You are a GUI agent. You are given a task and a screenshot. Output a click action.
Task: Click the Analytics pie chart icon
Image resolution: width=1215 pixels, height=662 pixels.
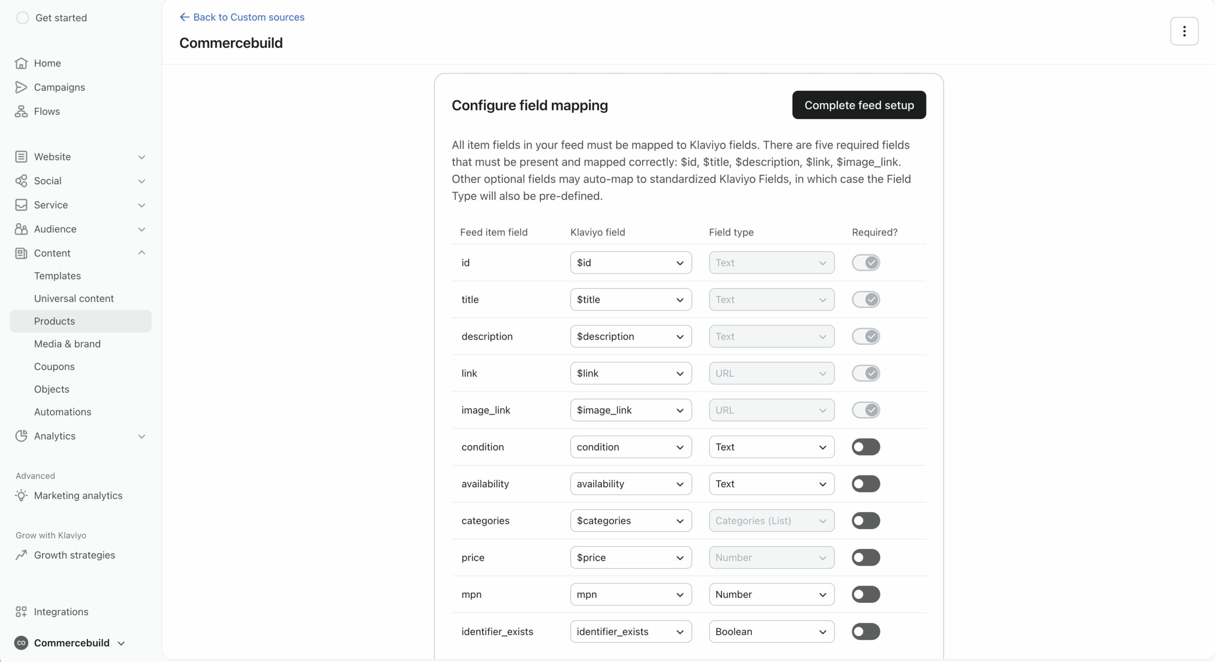pos(21,436)
